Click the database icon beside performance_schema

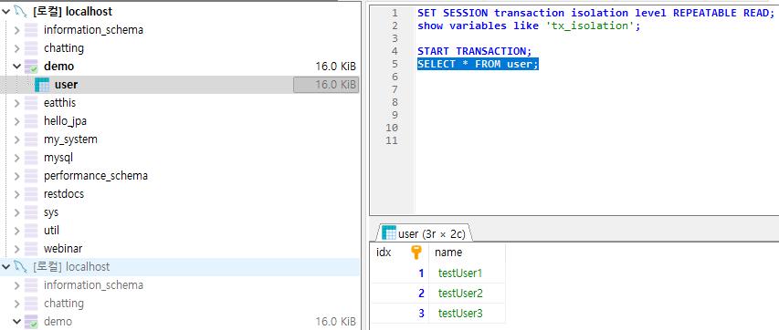[31, 176]
